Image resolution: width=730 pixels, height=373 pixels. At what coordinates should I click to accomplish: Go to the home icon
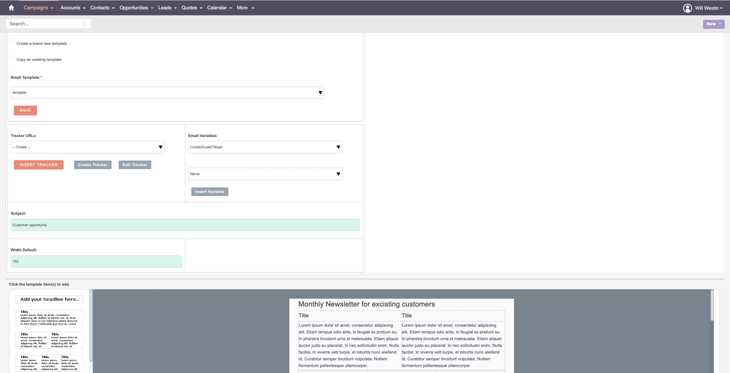coord(11,7)
